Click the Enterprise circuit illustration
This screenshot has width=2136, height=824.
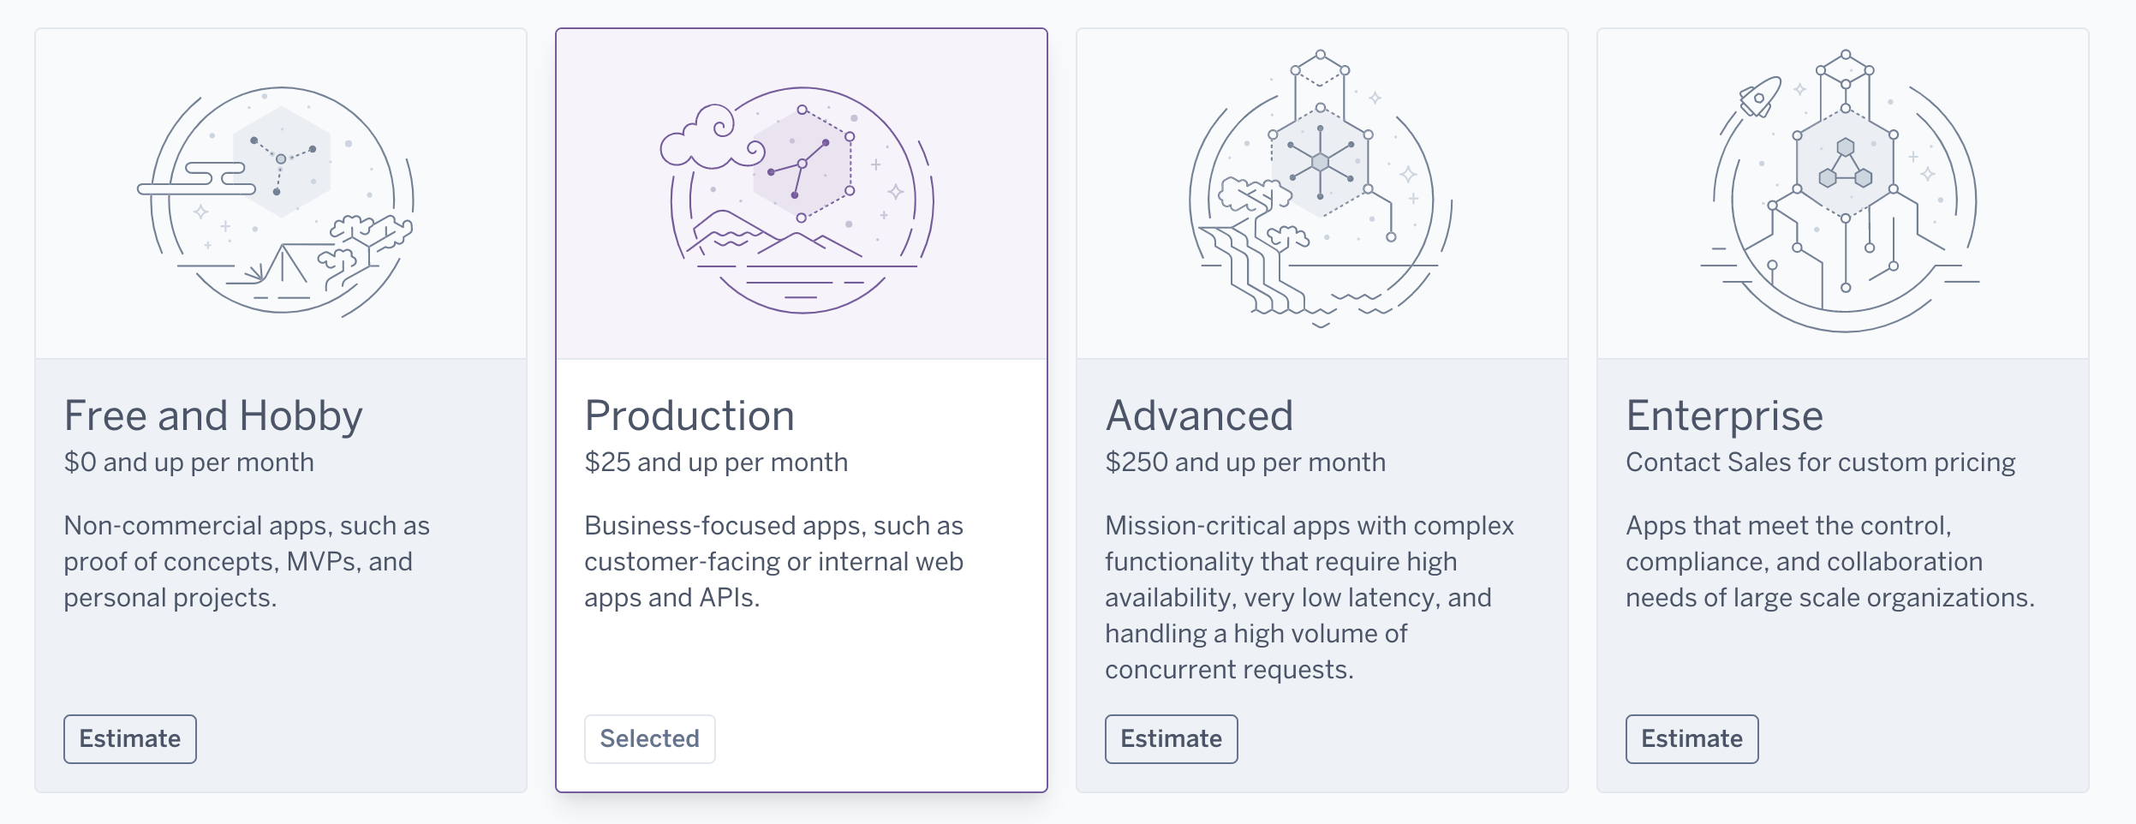click(1845, 193)
